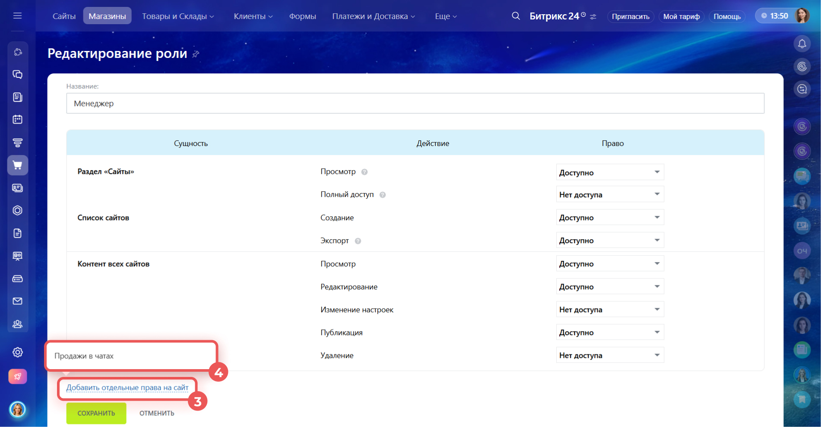Image resolution: width=821 pixels, height=427 pixels.
Task: Open Удаление rights dropdown
Action: pos(609,355)
